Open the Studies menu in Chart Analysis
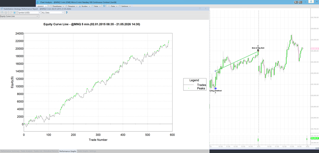 click(x=85, y=6)
